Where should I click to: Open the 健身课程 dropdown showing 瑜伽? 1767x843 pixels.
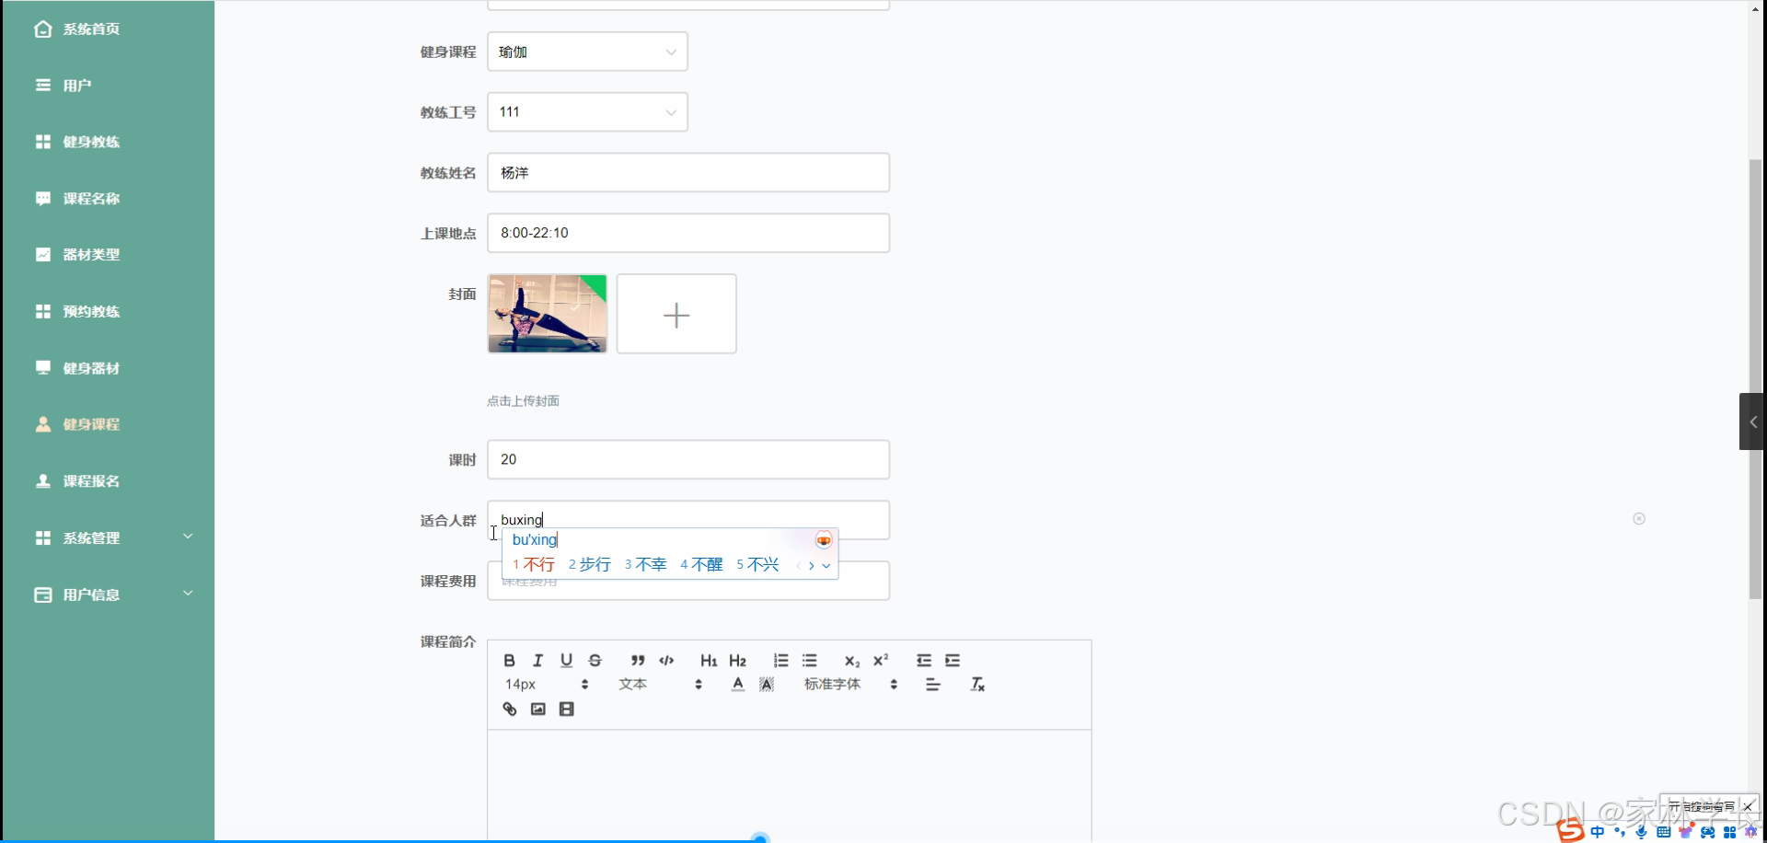(x=587, y=52)
